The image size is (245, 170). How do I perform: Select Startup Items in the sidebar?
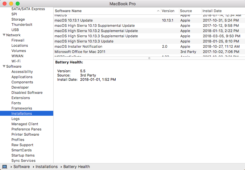23,155
